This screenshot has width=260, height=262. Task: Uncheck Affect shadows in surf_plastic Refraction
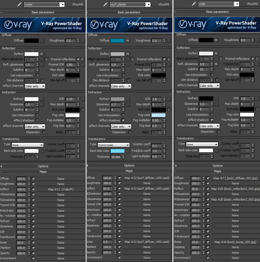pos(123,120)
